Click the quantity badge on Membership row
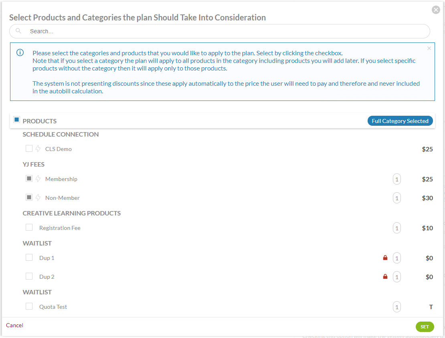The image size is (445, 338). click(396, 179)
